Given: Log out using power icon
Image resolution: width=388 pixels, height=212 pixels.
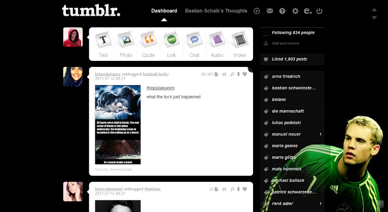Looking at the screenshot, I should pyautogui.click(x=319, y=11).
